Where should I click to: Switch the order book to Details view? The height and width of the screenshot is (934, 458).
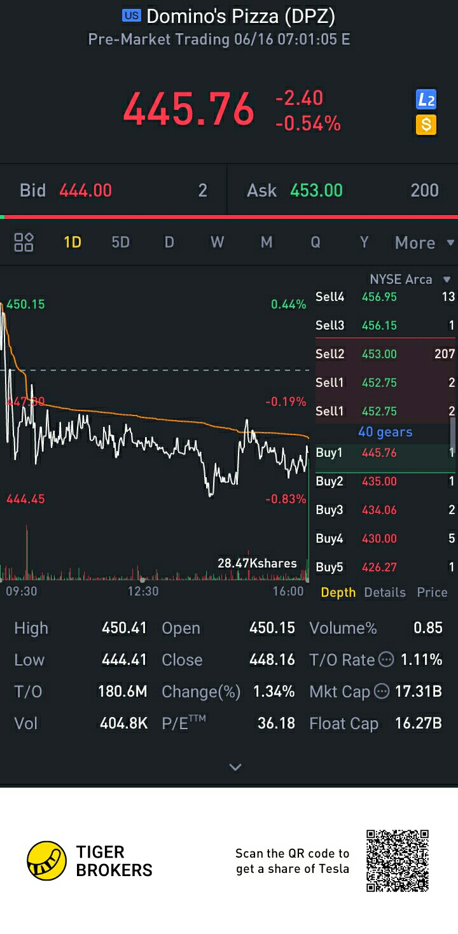click(x=385, y=592)
